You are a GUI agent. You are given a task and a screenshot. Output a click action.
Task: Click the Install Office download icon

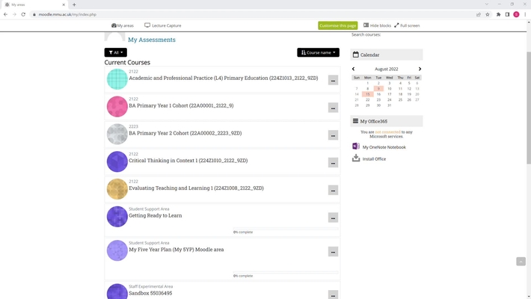(x=356, y=158)
